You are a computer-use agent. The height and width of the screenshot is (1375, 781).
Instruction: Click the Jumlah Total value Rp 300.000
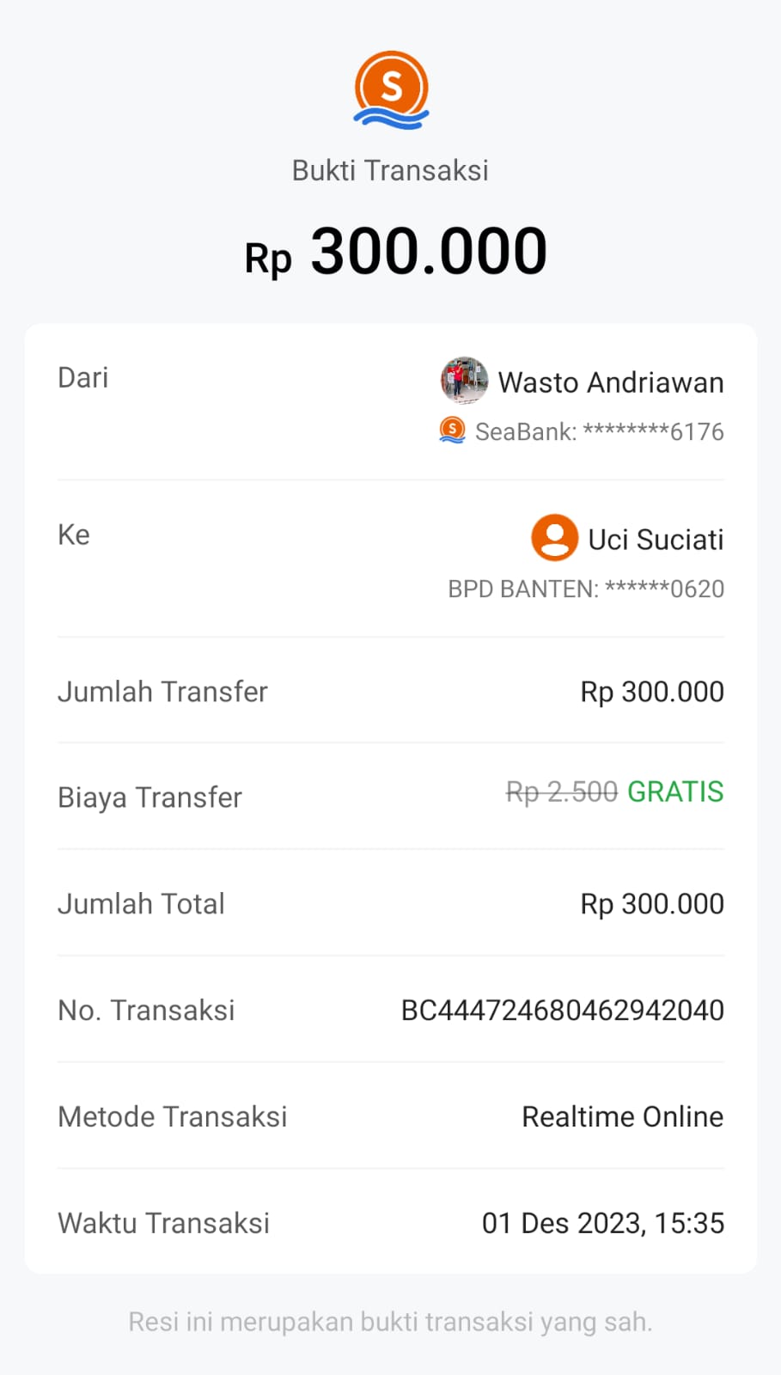(x=652, y=904)
